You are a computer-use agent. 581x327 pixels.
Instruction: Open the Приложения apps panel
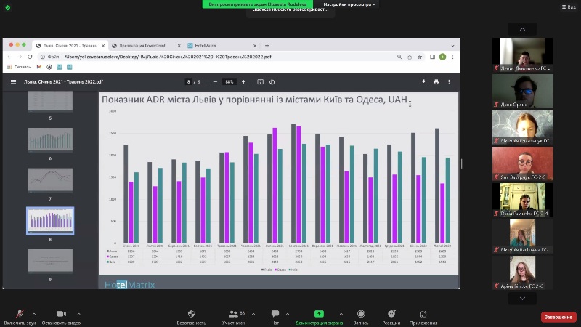click(423, 314)
